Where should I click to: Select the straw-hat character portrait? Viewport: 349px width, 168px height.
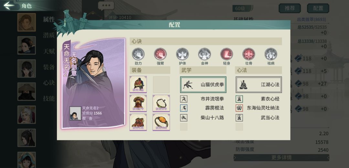coord(26,91)
